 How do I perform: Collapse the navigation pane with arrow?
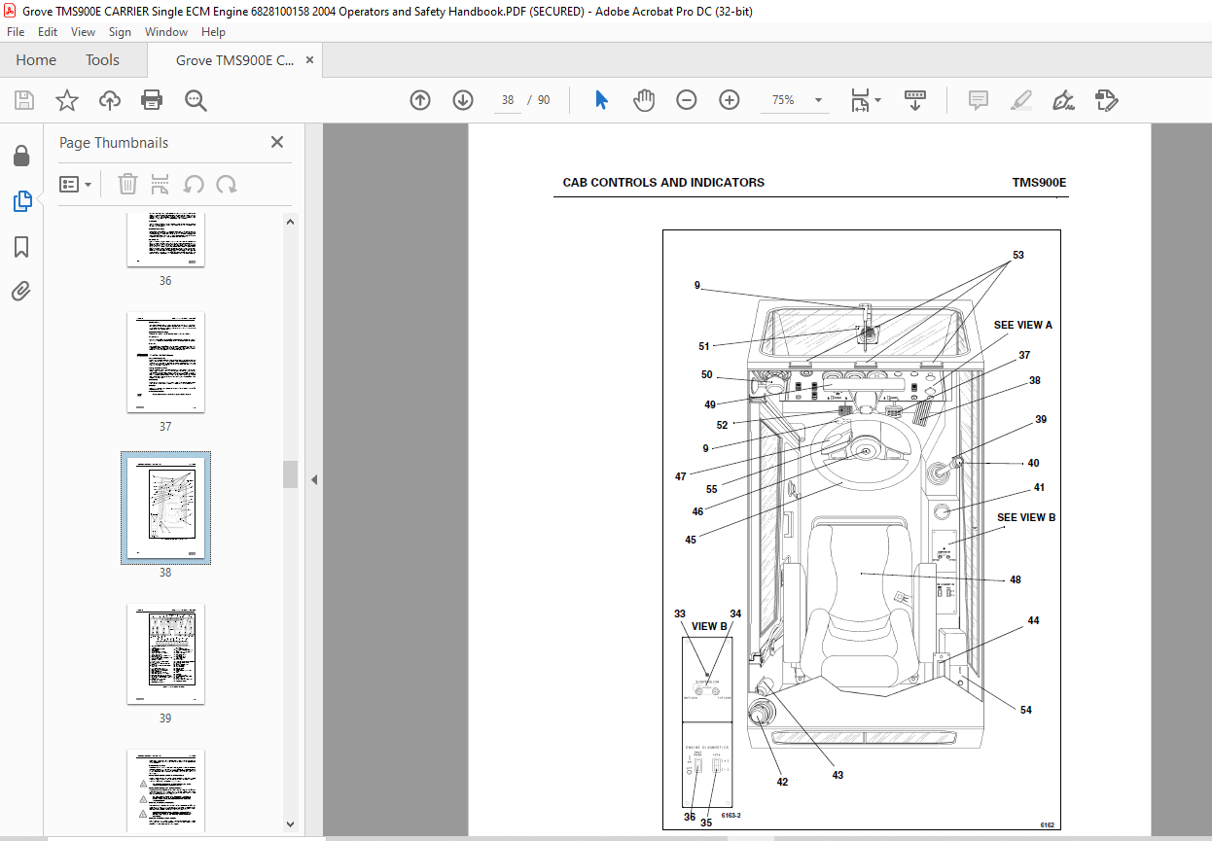pyautogui.click(x=314, y=479)
